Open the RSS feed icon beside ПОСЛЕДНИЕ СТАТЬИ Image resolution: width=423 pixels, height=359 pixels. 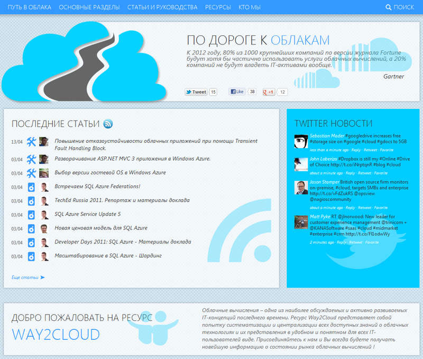108,124
